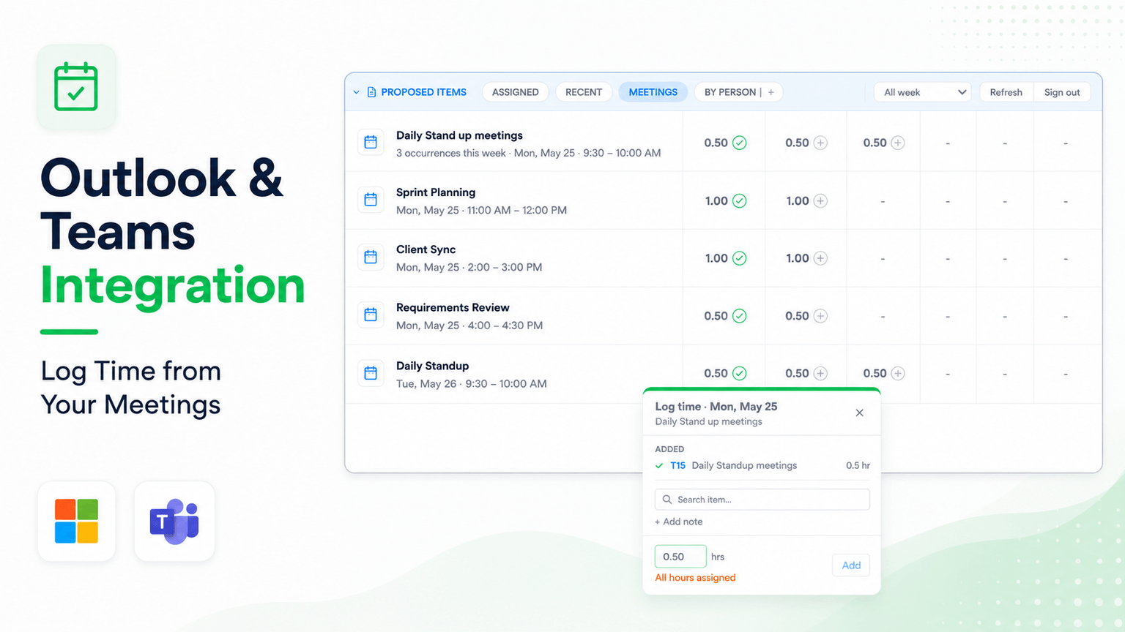Select the Meetings tab
This screenshot has height=632, width=1125.
click(653, 92)
